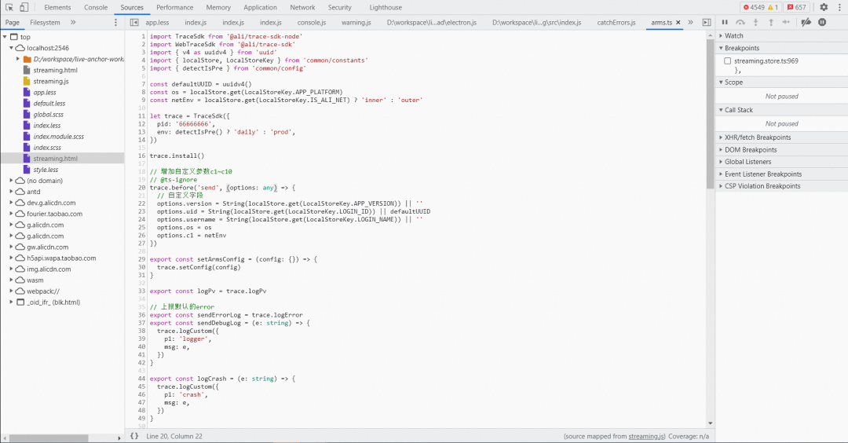Click the 4549 errors counter

pos(753,8)
